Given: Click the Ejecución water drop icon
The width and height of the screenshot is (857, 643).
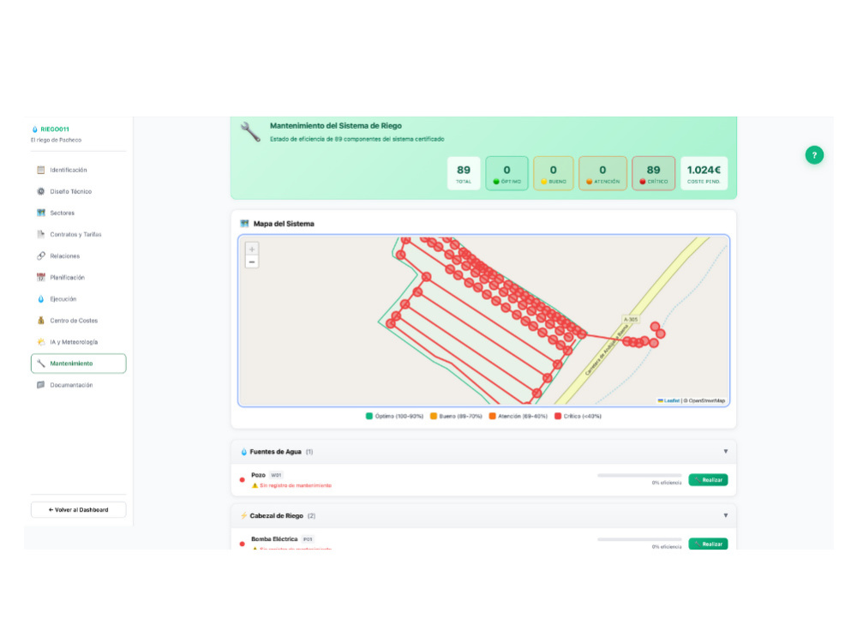Looking at the screenshot, I should 40,299.
